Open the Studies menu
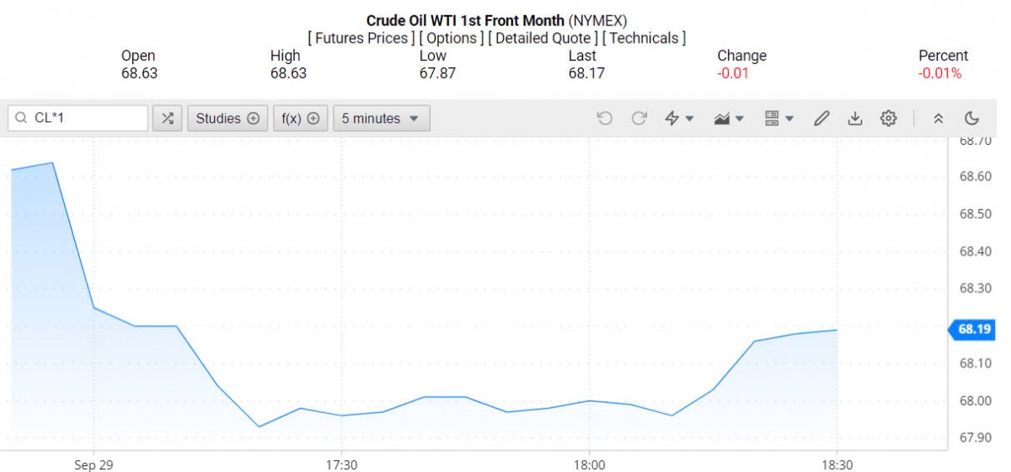Image resolution: width=1011 pixels, height=472 pixels. coord(227,119)
